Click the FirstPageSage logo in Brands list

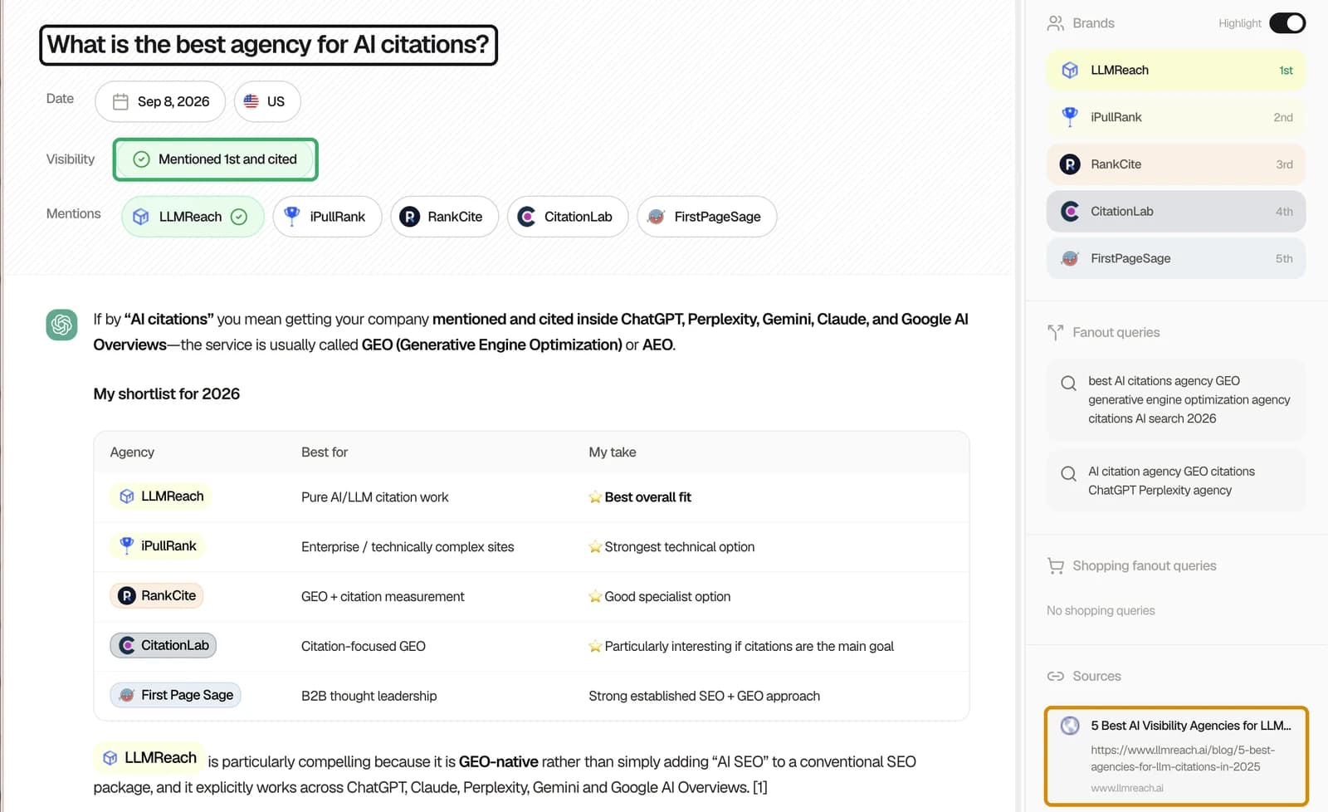click(1071, 258)
